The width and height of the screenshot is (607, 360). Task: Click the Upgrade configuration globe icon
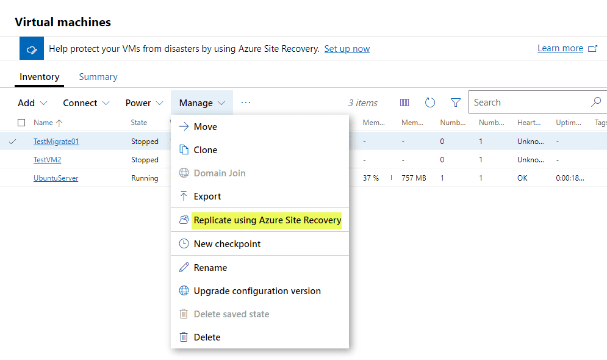(x=184, y=290)
